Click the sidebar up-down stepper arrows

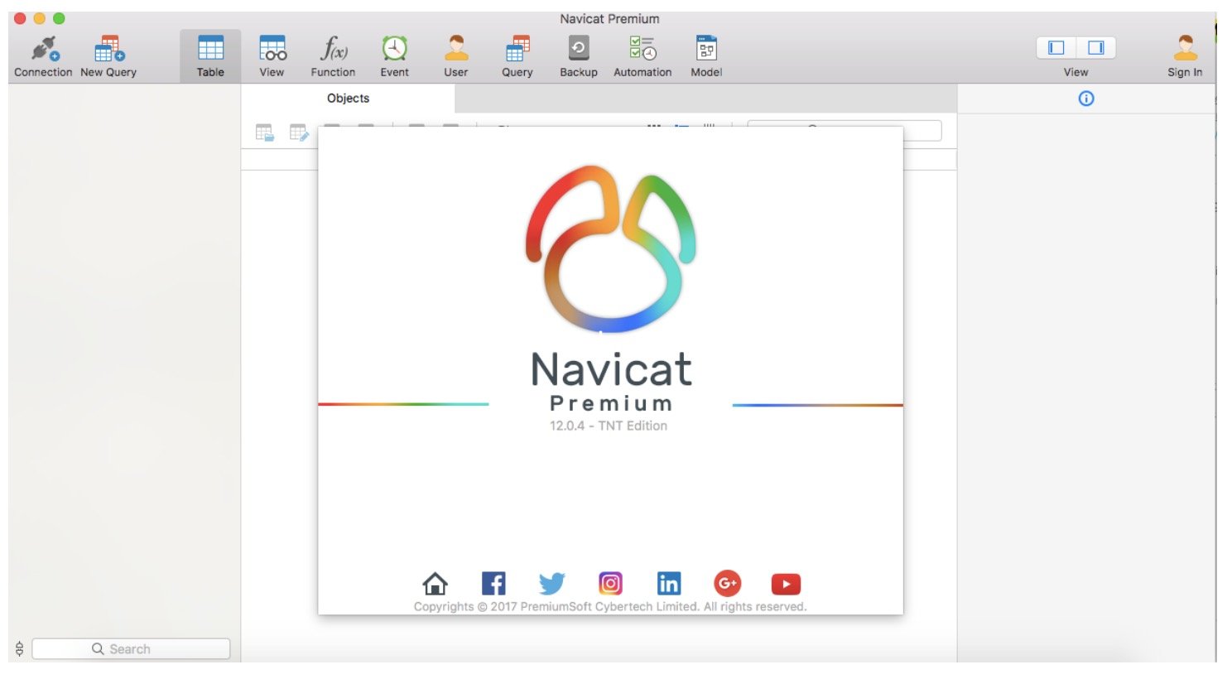tap(20, 649)
